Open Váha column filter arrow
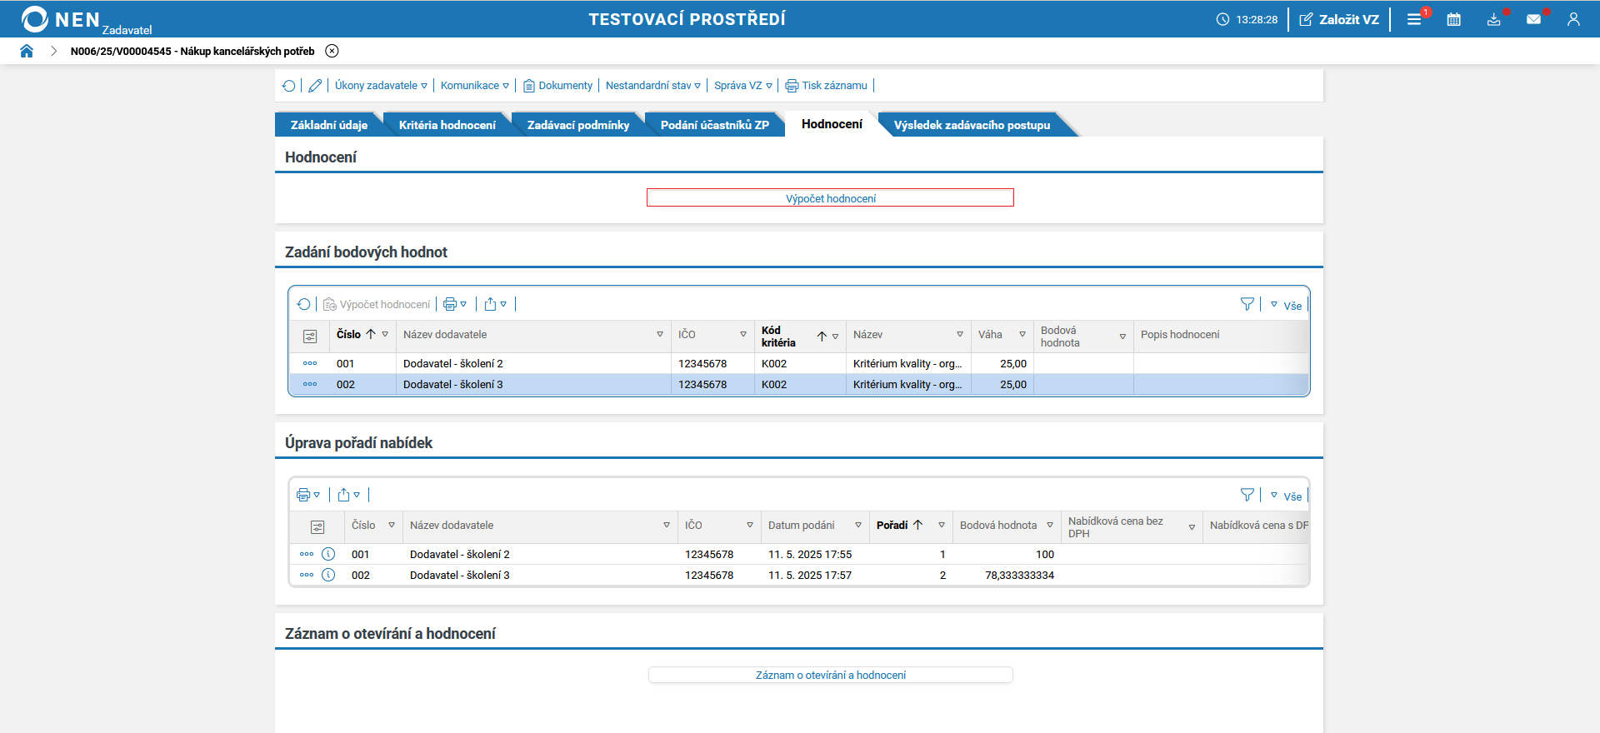Screen dimensions: 1600x733 pyautogui.click(x=1022, y=335)
